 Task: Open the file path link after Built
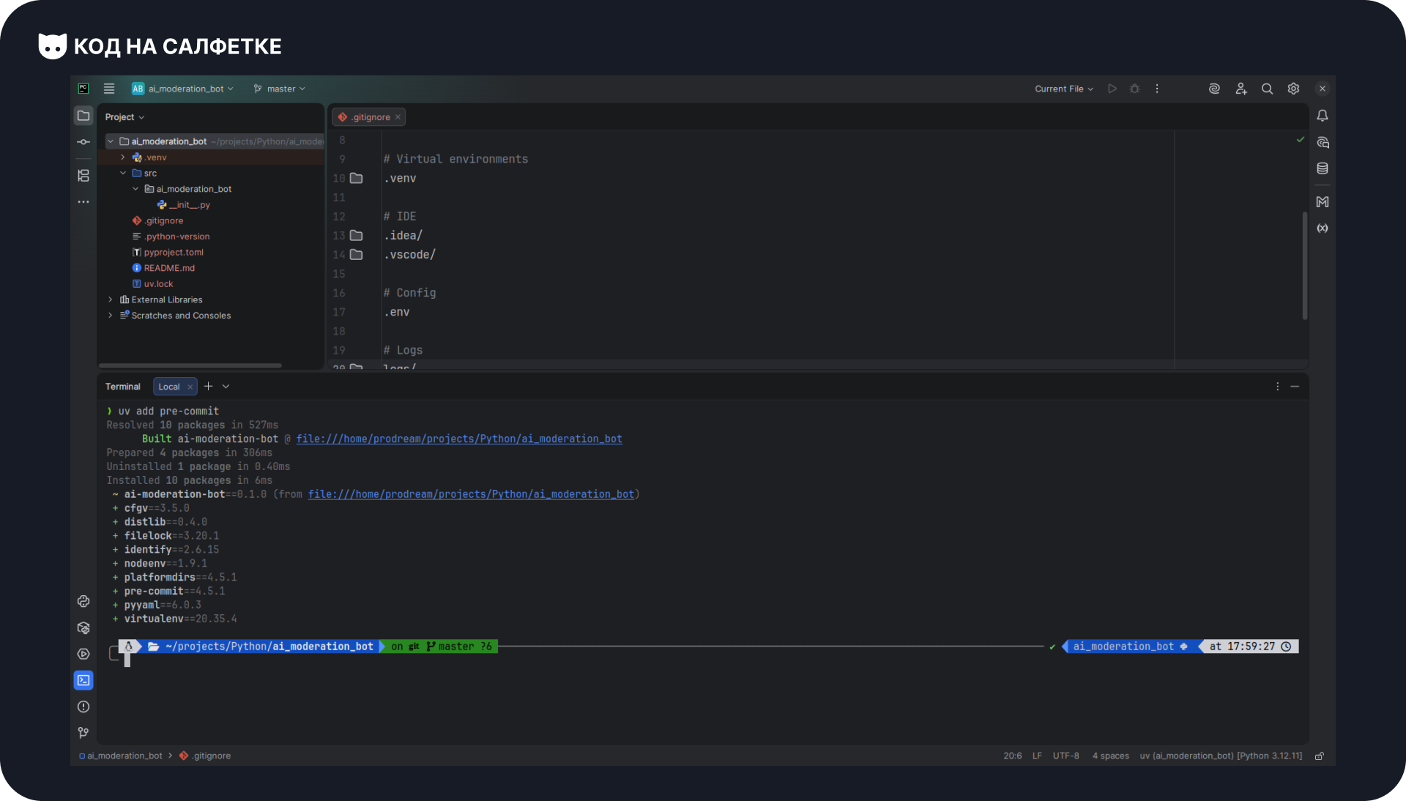[x=459, y=439]
